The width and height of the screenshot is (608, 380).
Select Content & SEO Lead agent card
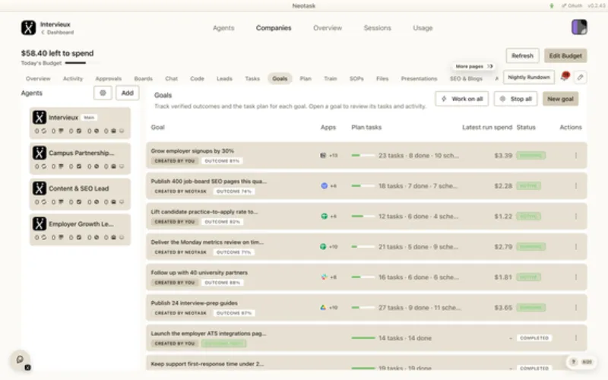[80, 194]
